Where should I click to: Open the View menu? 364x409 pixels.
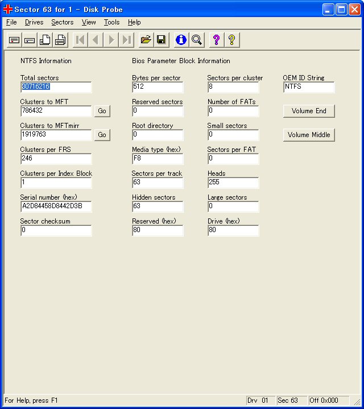89,22
